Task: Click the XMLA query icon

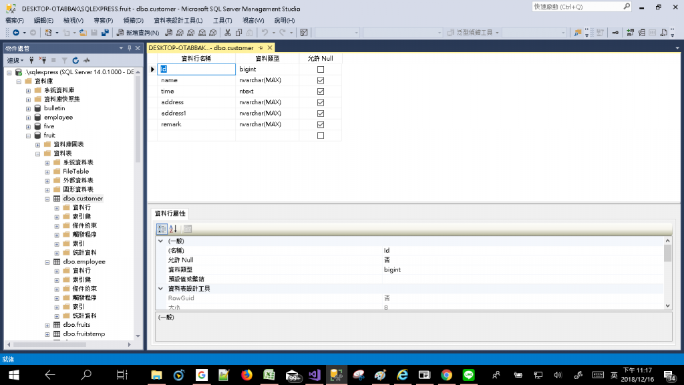Action: click(x=202, y=33)
